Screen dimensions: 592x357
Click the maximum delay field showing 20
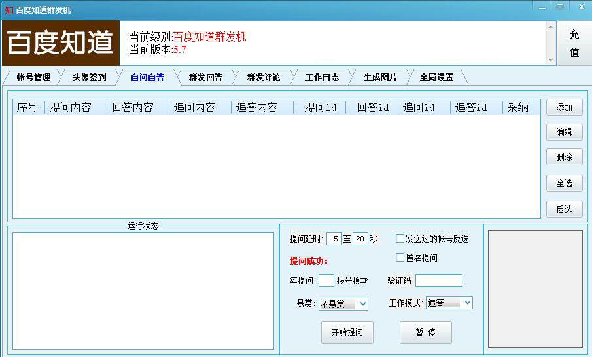coord(360,239)
